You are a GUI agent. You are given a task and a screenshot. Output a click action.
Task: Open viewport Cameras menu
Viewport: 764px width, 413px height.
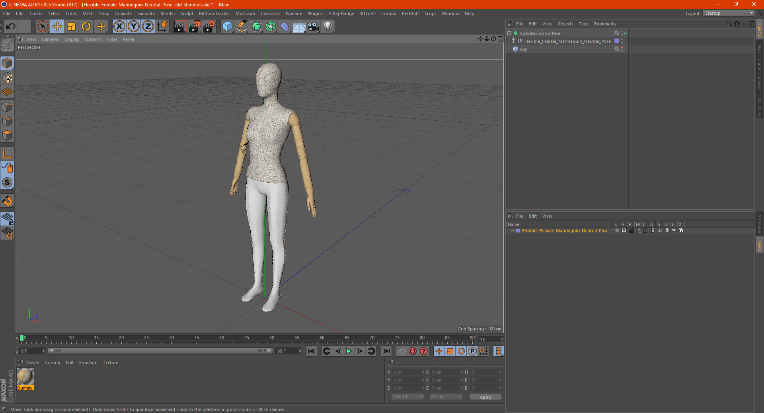50,39
